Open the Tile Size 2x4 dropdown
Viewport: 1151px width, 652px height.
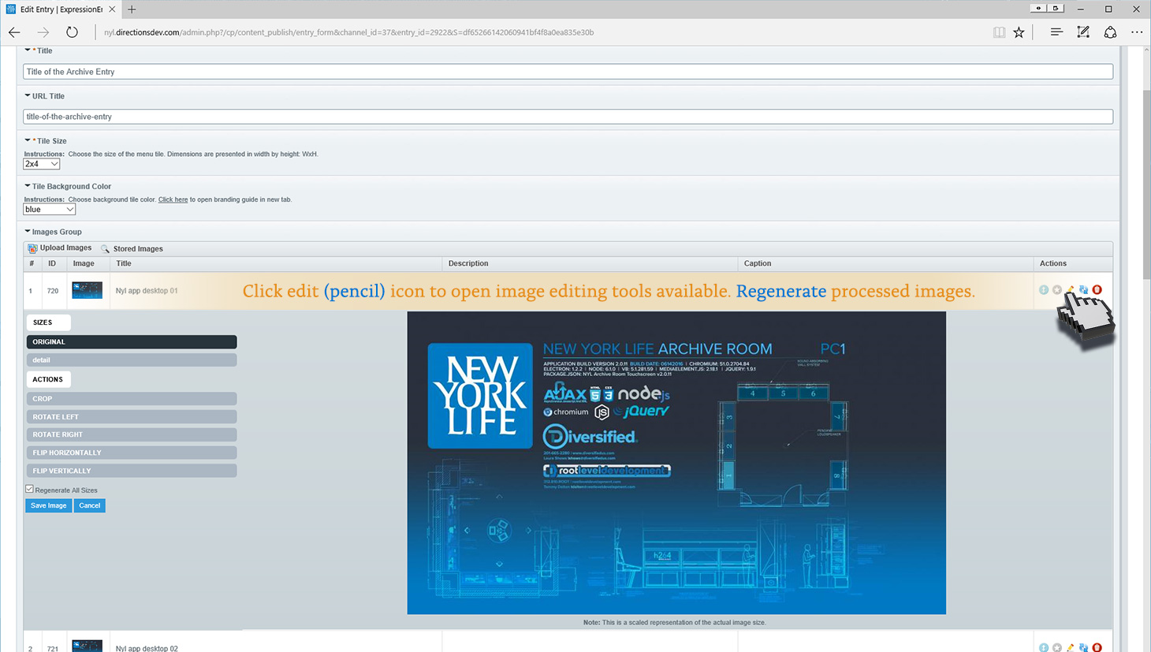coord(42,164)
